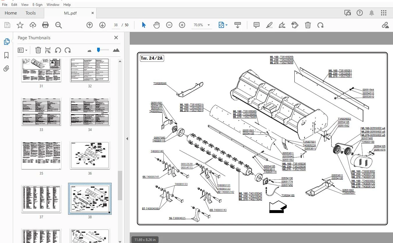Open the apps grid launcher

click(384, 13)
